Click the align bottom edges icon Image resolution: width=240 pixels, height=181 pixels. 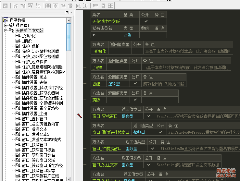[x=38, y=6]
